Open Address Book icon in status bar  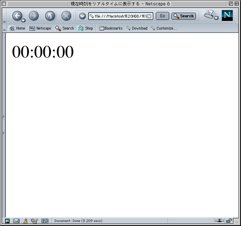[45, 221]
